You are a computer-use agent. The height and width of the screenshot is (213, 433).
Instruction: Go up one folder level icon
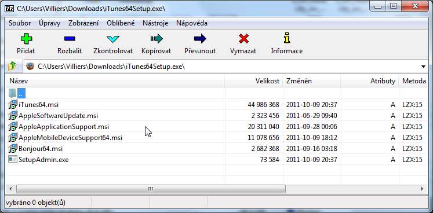coord(12,66)
